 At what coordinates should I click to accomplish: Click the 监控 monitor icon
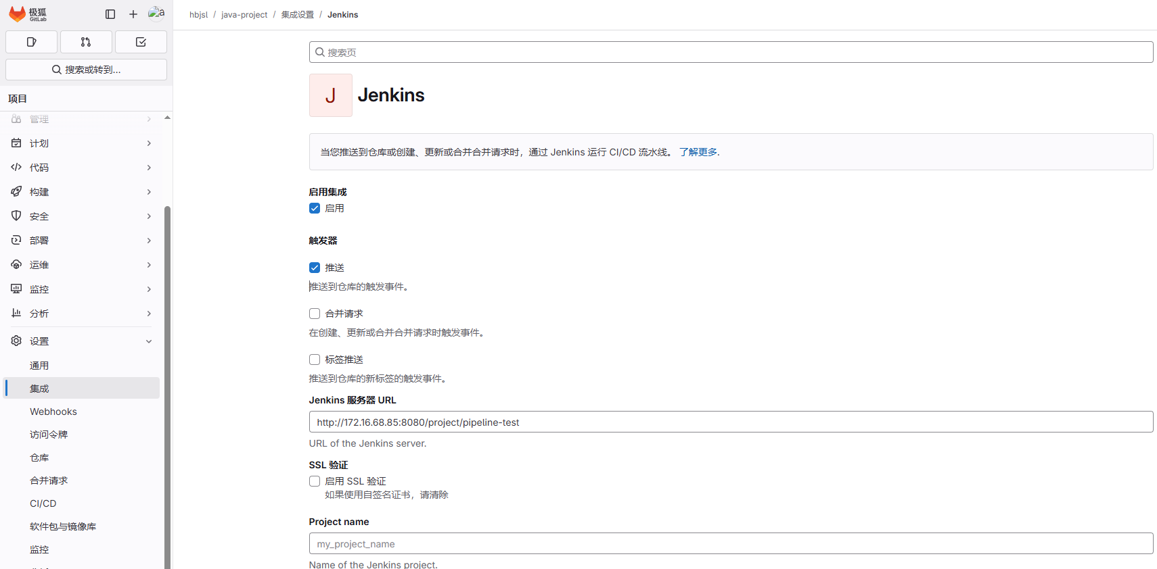pos(16,289)
